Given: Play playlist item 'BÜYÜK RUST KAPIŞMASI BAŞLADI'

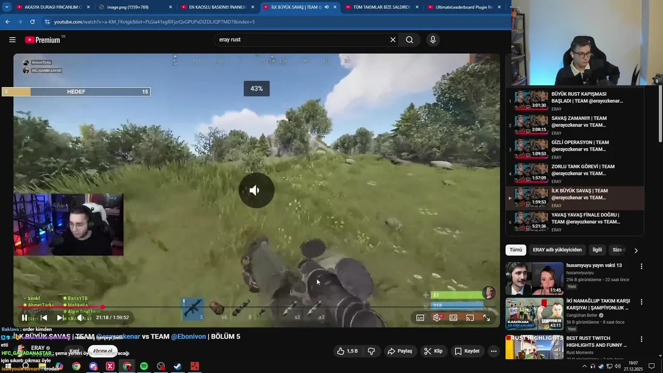Looking at the screenshot, I should click(575, 101).
